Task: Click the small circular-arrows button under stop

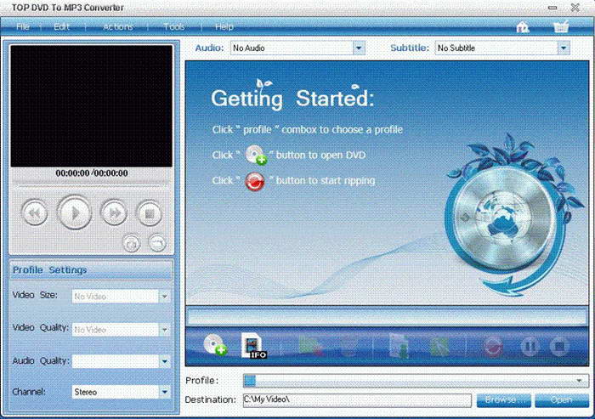Action: pos(132,243)
